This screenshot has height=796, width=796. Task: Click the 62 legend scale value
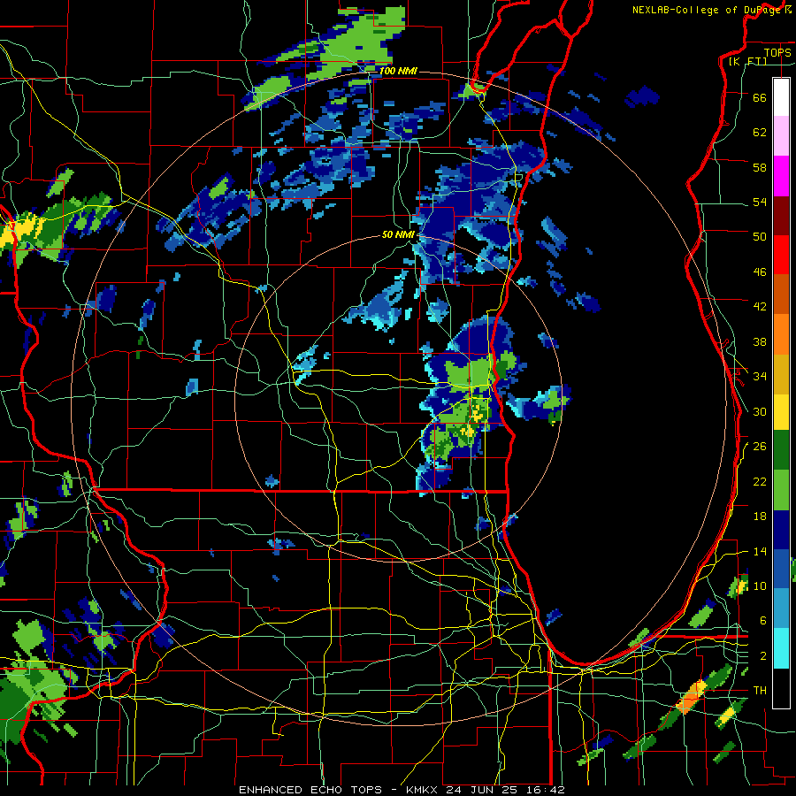[760, 133]
